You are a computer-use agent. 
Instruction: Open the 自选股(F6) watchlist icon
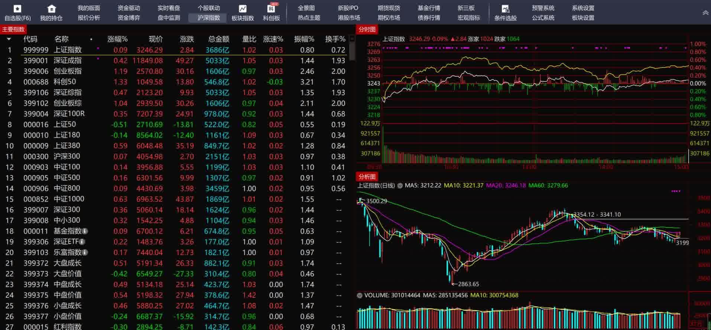[17, 9]
